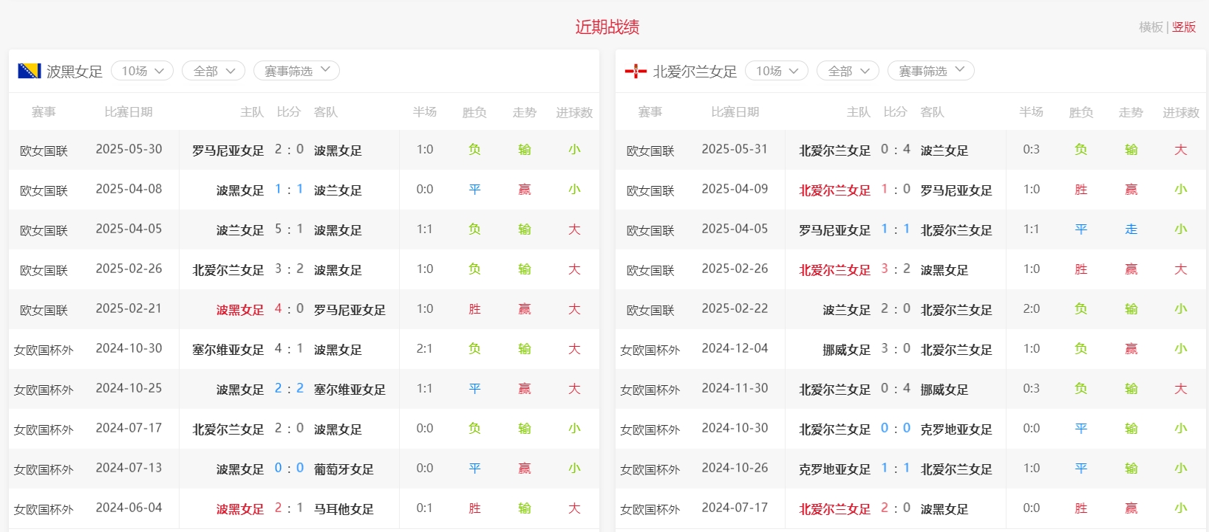1209x532 pixels.
Task: Click 克罗地亚女足 away team on 2024-10-30
Action: coord(956,429)
